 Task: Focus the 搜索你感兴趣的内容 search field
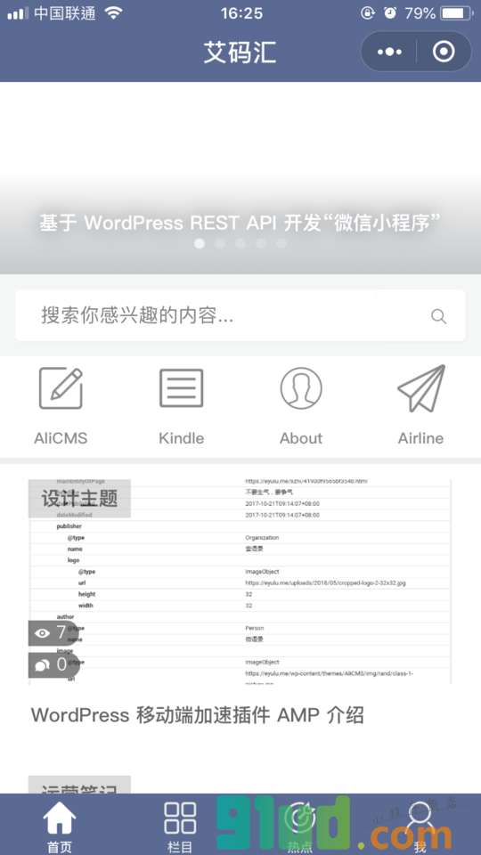pyautogui.click(x=240, y=315)
